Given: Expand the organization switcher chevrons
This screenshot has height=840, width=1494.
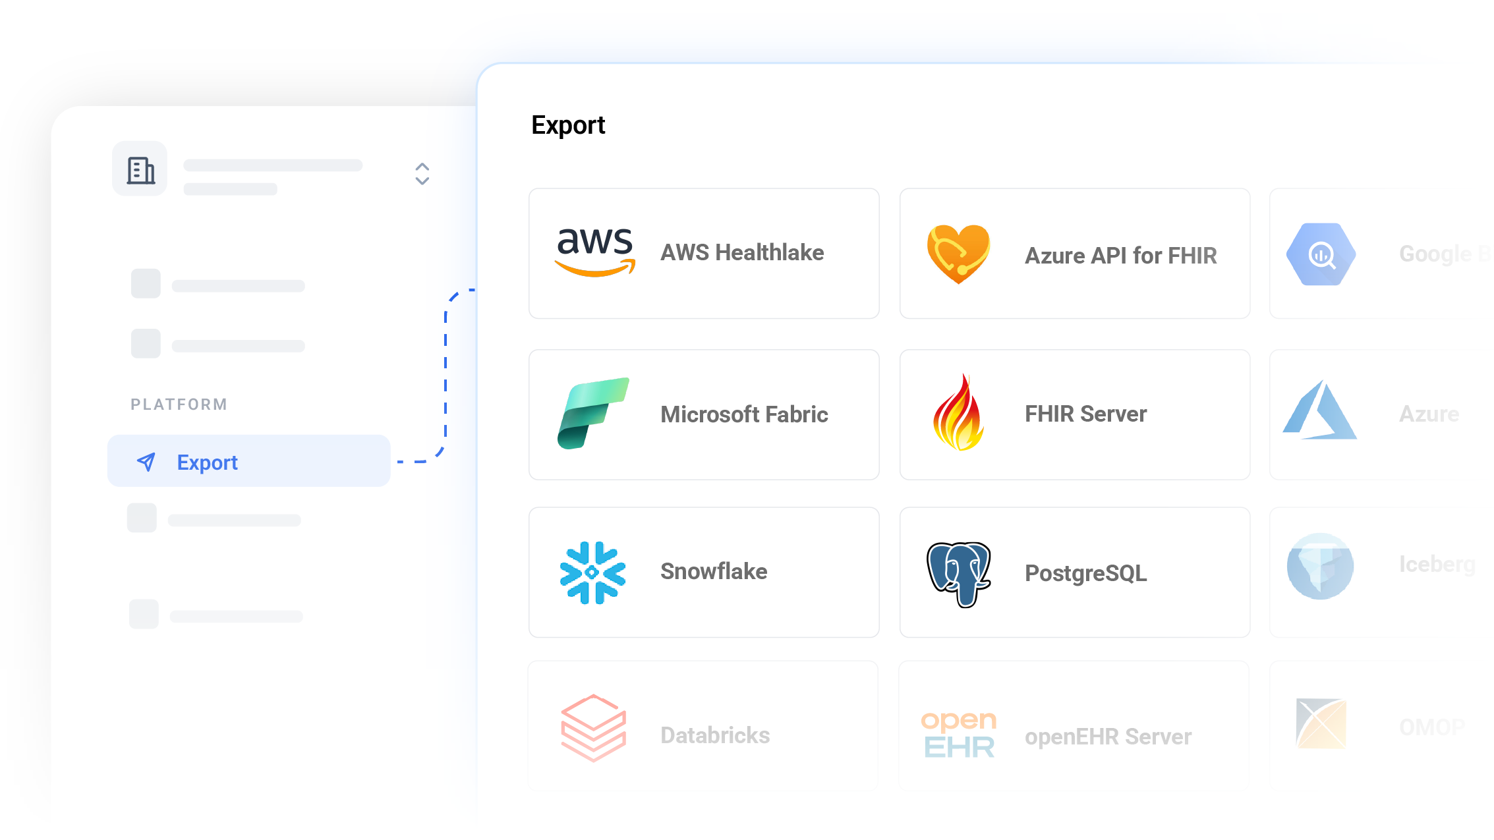Looking at the screenshot, I should pos(422,174).
